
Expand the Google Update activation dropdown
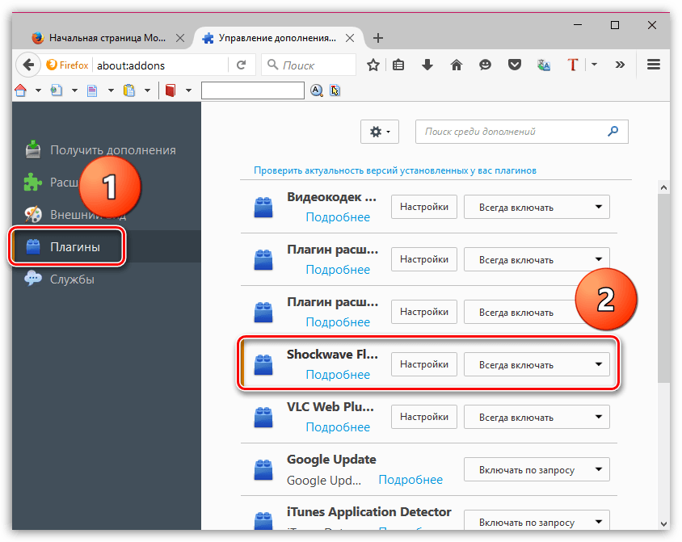pyautogui.click(x=537, y=469)
